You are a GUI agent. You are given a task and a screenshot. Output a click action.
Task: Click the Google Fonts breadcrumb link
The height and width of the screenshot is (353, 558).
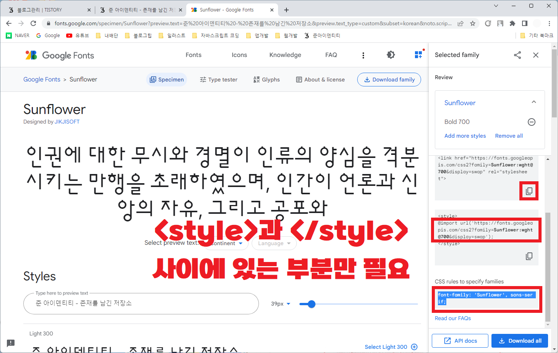pos(42,80)
